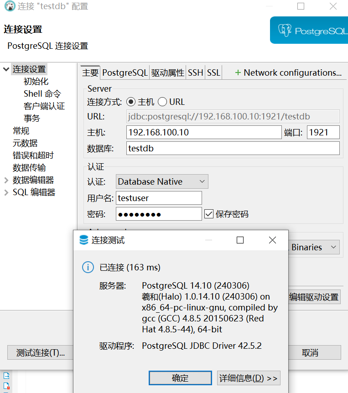Open the Database Native authentication dropdown

(x=162, y=181)
